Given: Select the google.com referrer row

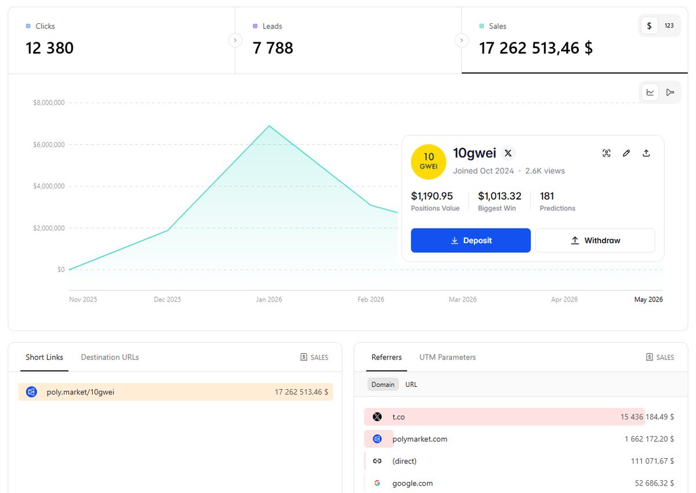Looking at the screenshot, I should (x=520, y=483).
